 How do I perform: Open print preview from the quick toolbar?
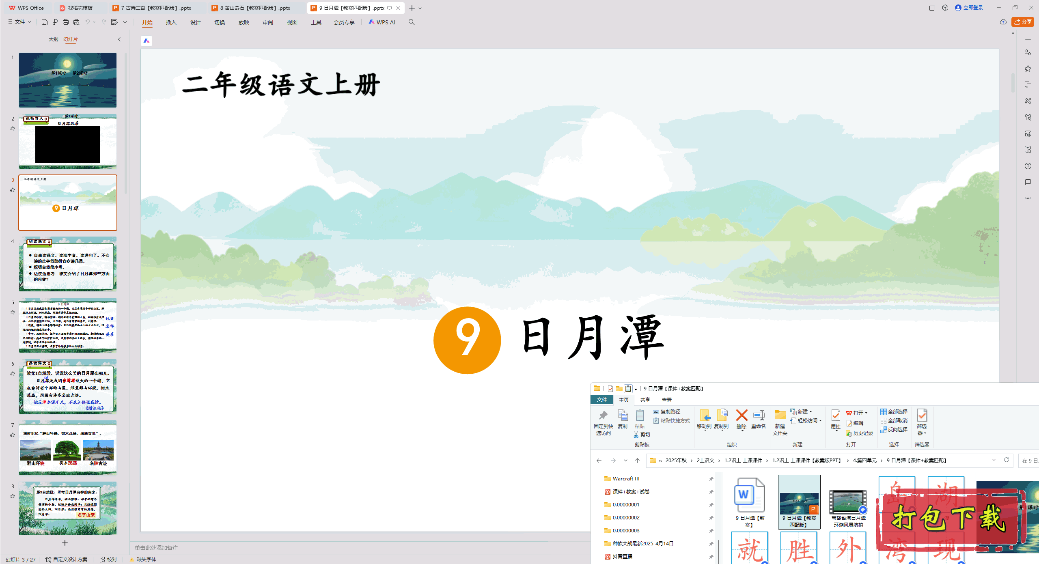pos(76,22)
